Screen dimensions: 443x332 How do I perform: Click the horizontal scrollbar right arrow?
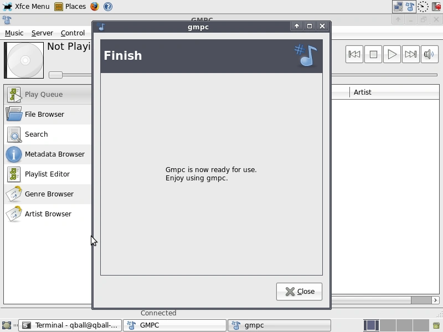435,300
